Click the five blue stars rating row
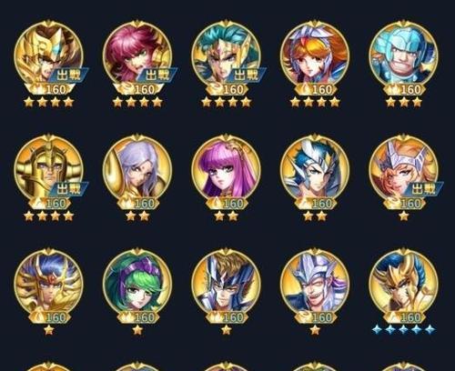Screen dimensions: 455x371 point(403,329)
